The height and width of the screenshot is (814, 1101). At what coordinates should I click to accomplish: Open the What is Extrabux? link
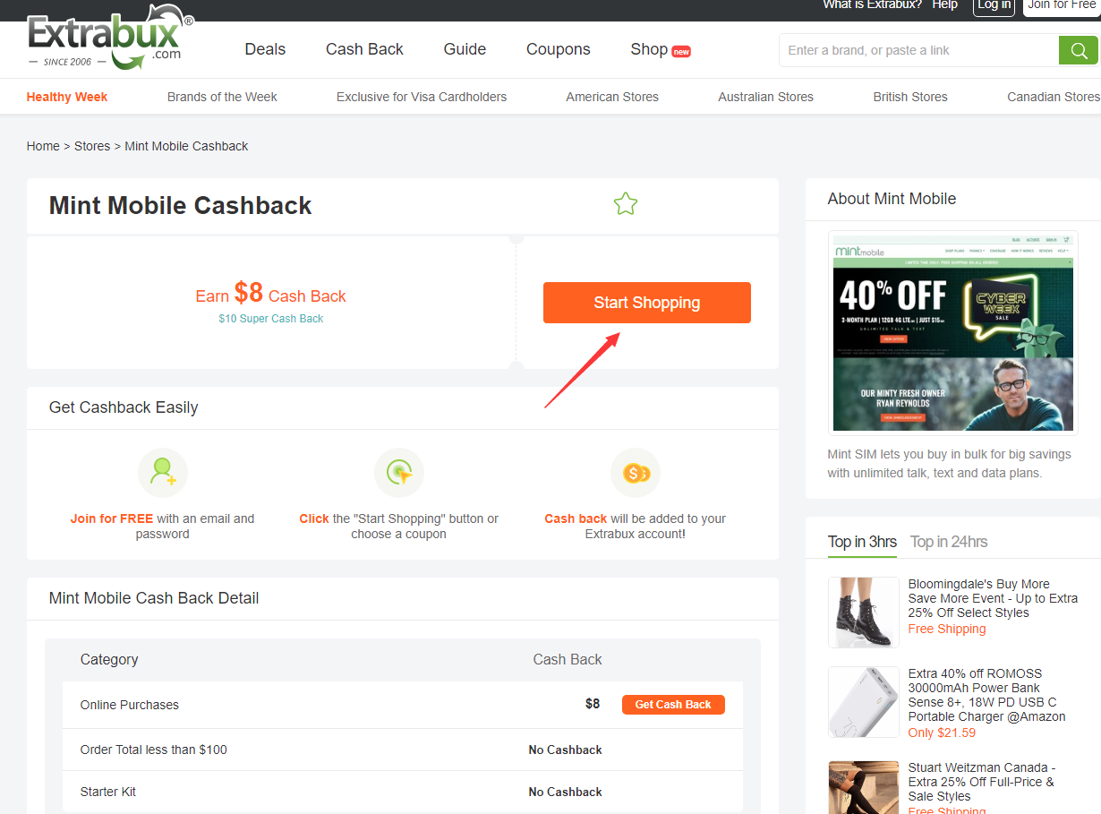[x=872, y=4]
